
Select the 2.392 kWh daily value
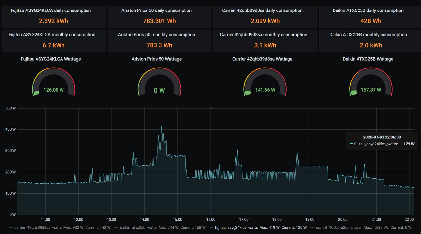coord(54,21)
